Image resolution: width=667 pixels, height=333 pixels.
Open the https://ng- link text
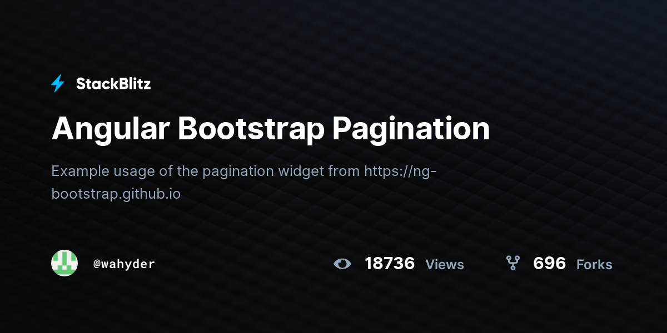pyautogui.click(x=401, y=171)
